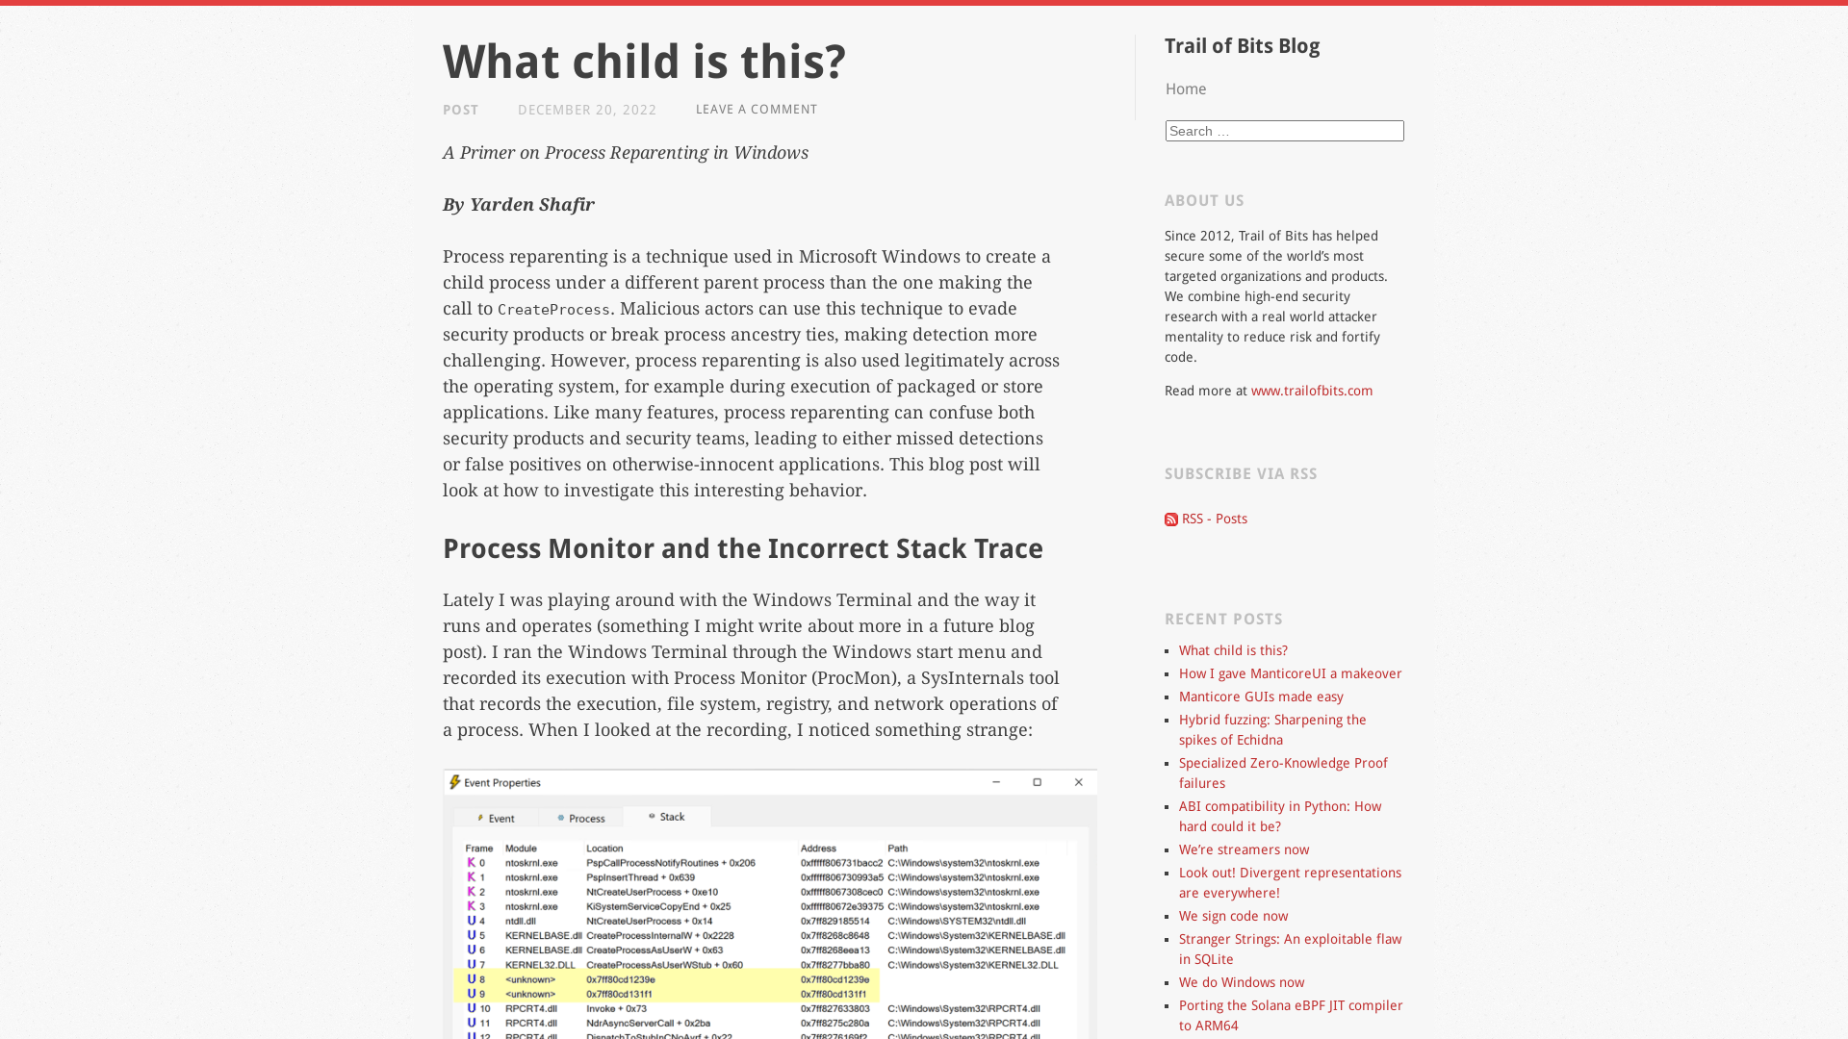
Task: Select the Specialized Zero-Knowledge Proof failures post
Action: 1282,772
